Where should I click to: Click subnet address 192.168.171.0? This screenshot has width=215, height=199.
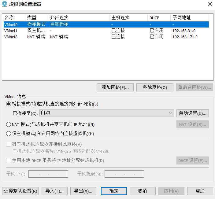pyautogui.click(x=185, y=37)
